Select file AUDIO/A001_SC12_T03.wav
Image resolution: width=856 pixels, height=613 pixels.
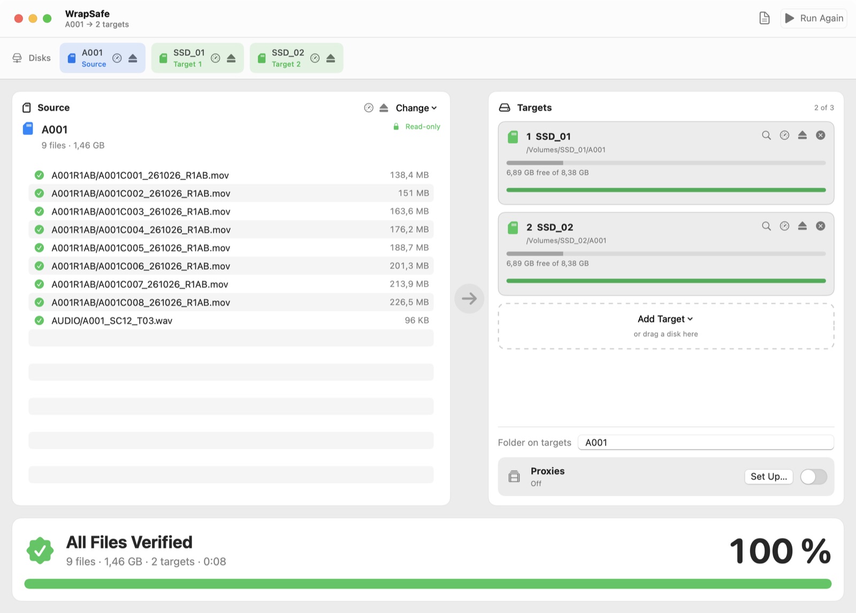click(x=231, y=320)
